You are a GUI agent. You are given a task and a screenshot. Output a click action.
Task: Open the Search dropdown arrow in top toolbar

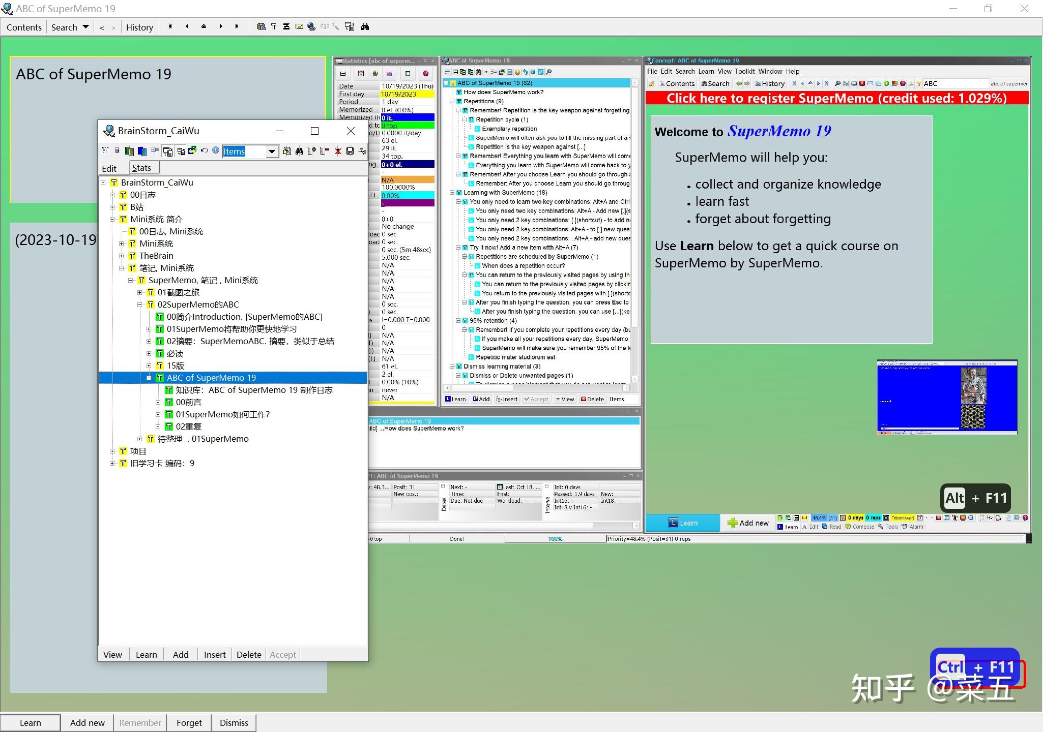tap(85, 27)
